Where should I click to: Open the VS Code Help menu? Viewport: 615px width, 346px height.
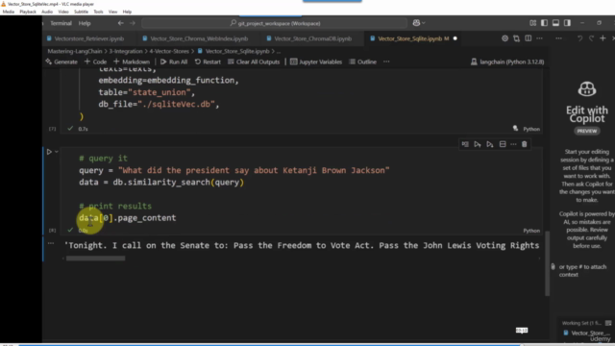click(x=85, y=23)
